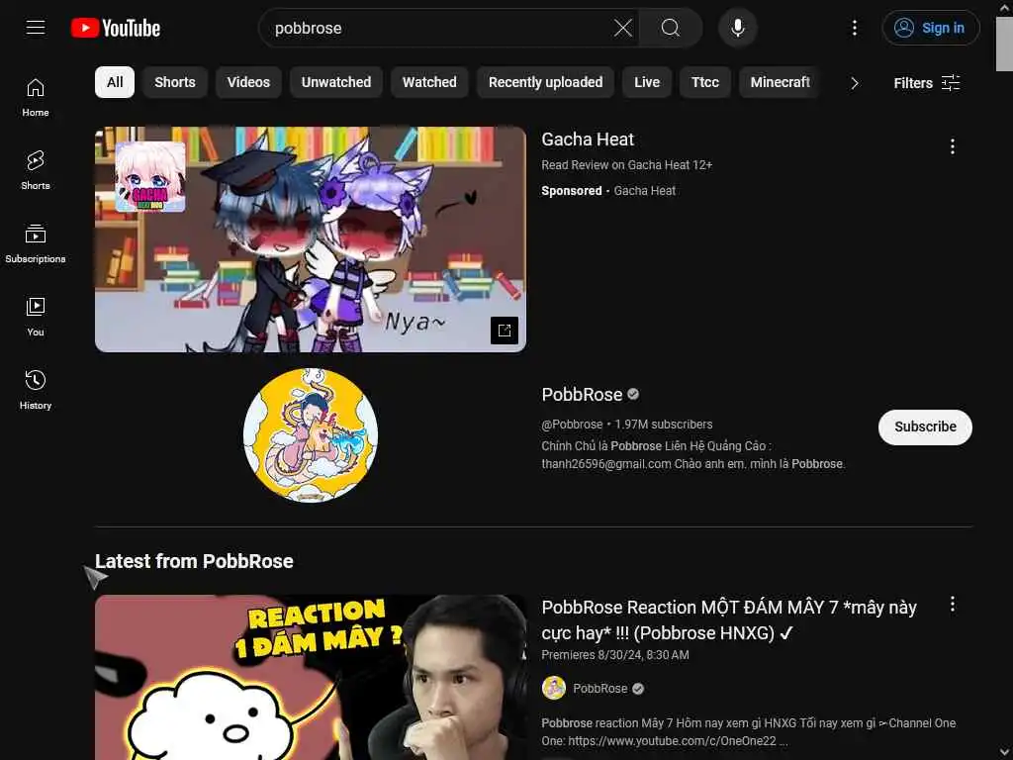Open Subscriptions in sidebar
The width and height of the screenshot is (1013, 760).
point(36,243)
